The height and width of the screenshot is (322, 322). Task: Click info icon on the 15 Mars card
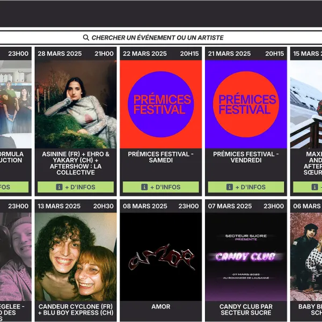pyautogui.click(x=314, y=187)
